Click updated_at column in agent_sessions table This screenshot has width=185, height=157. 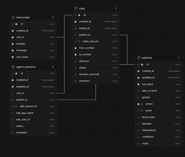coord(33,87)
